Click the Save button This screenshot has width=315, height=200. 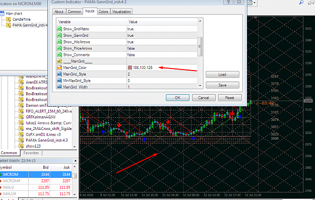pyautogui.click(x=222, y=85)
